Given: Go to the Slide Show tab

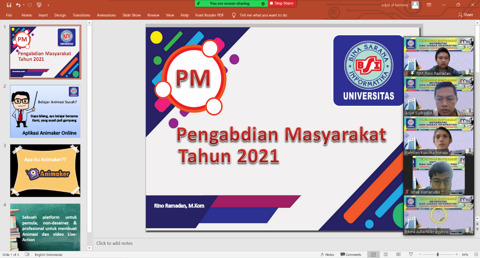Looking at the screenshot, I should 131,15.
